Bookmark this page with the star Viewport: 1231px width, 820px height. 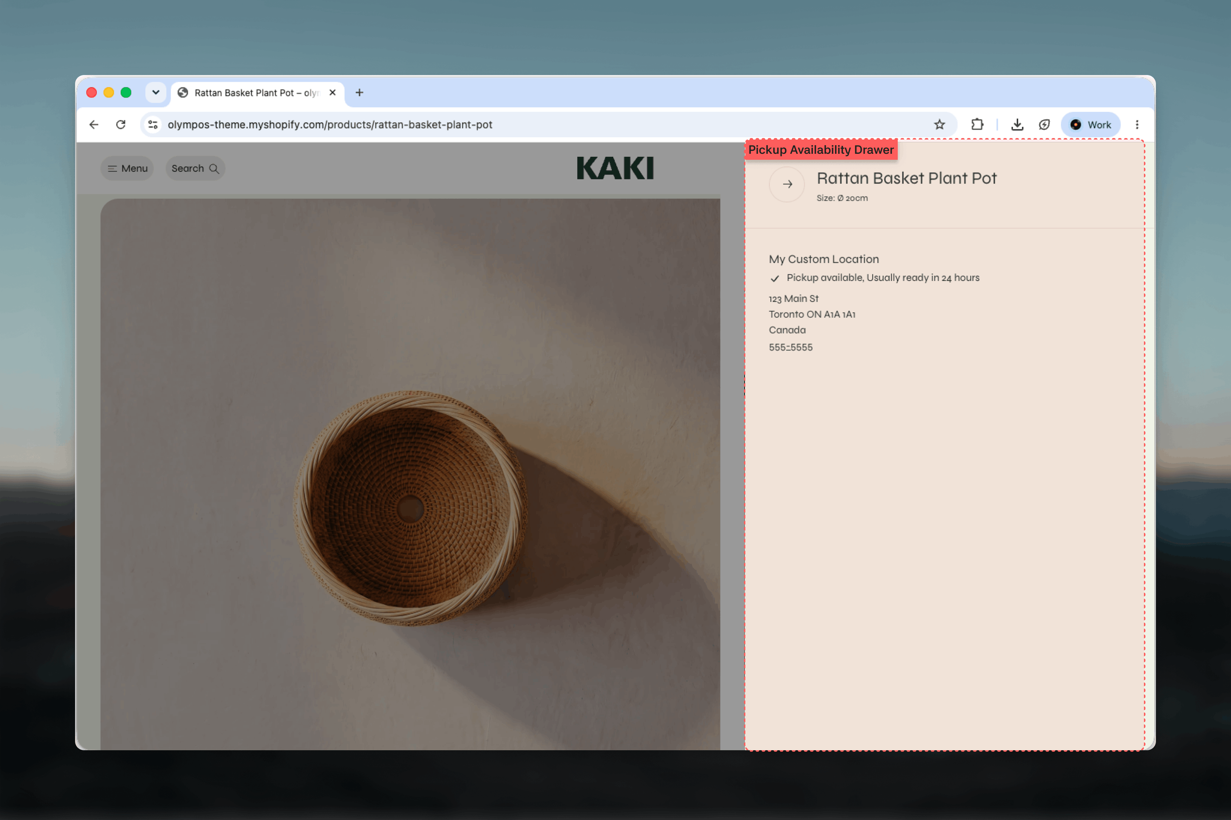pos(940,125)
